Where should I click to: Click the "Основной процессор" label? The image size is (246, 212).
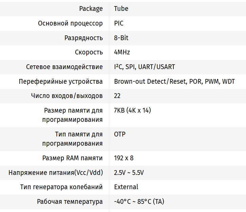click(70, 23)
